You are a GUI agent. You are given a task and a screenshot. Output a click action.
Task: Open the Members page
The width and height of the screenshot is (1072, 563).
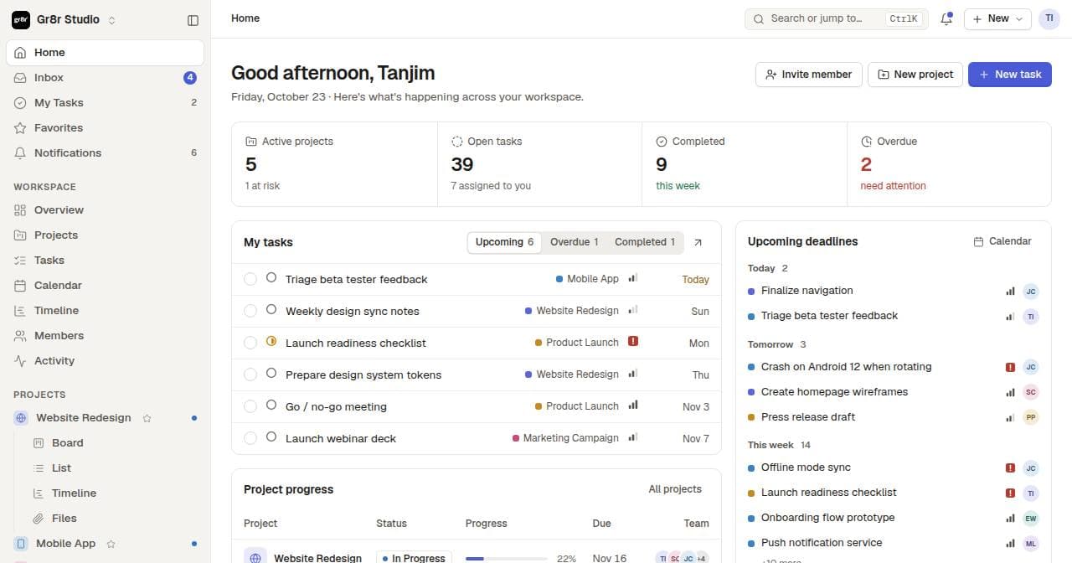(x=105, y=335)
